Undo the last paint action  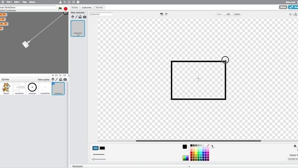point(162,14)
